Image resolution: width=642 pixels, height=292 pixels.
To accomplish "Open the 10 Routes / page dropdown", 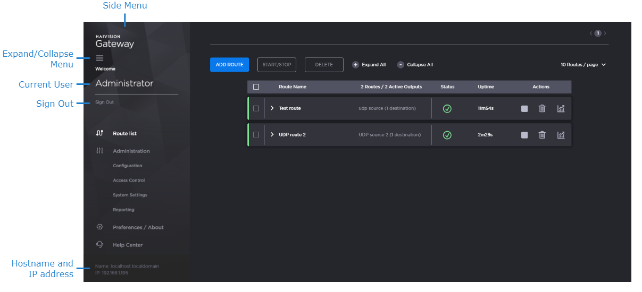I will point(583,65).
